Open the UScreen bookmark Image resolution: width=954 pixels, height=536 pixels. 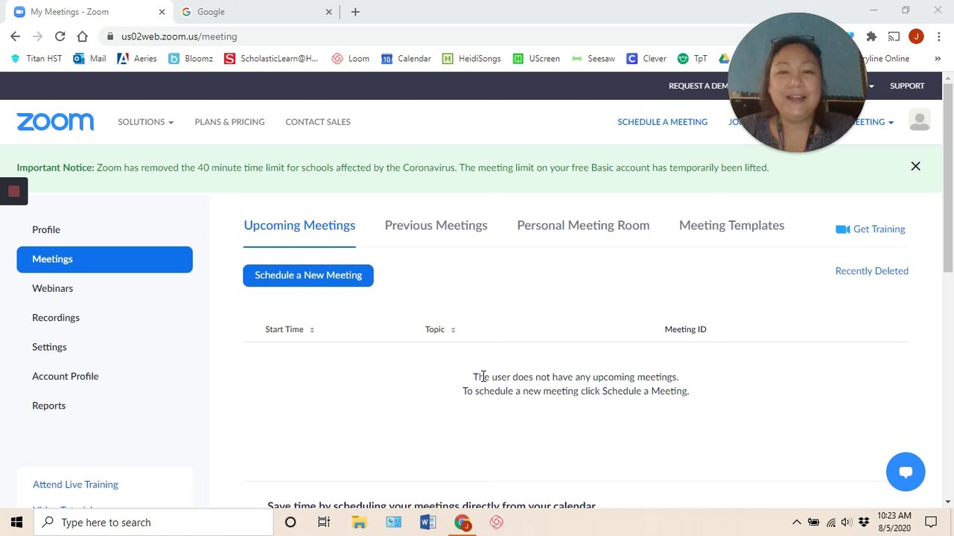(536, 58)
